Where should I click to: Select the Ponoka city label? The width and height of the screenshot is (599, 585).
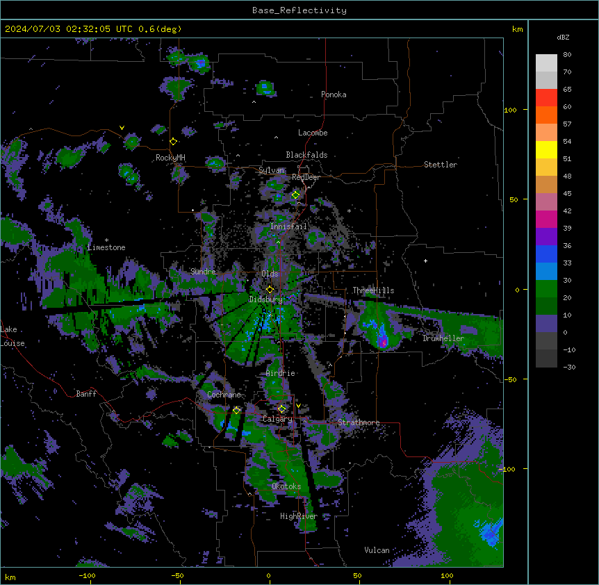click(x=334, y=94)
